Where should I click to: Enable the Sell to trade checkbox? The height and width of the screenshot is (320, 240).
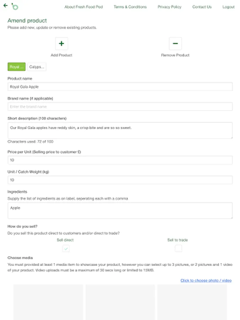178,249
